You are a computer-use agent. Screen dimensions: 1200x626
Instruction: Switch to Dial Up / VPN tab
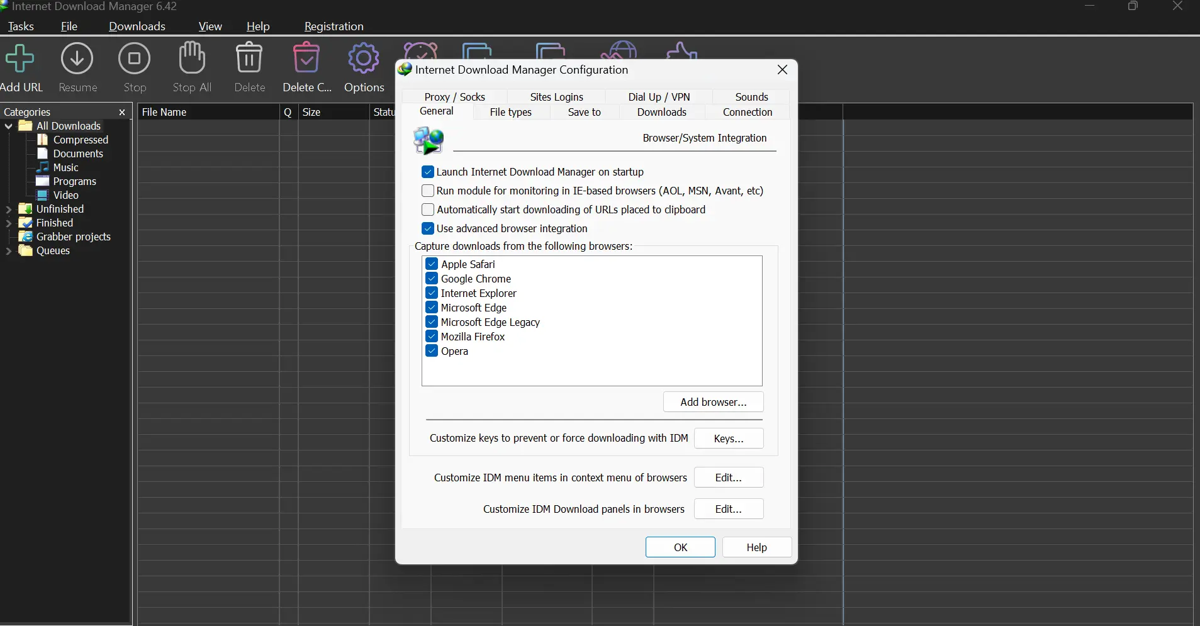(659, 97)
